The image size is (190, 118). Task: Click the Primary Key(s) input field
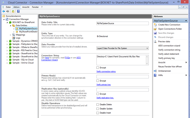click(x=123, y=77)
